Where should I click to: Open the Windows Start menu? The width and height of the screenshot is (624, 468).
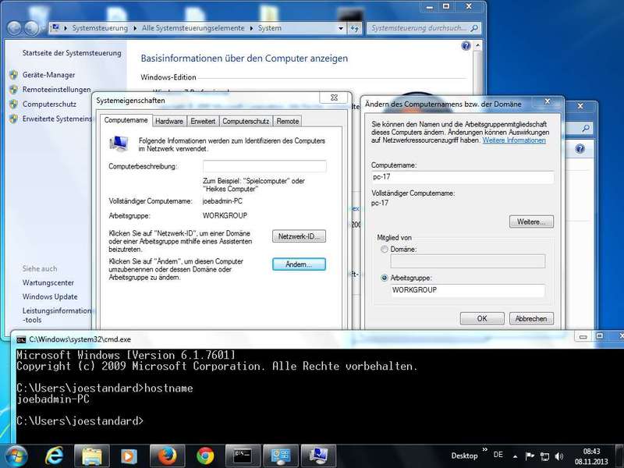pyautogui.click(x=16, y=454)
